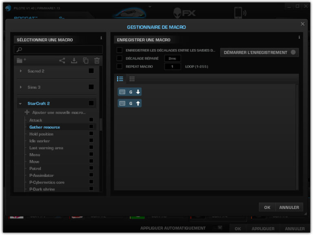The image size is (313, 235).
Task: Open info for Enregistrer une macro panel
Action: (x=299, y=37)
